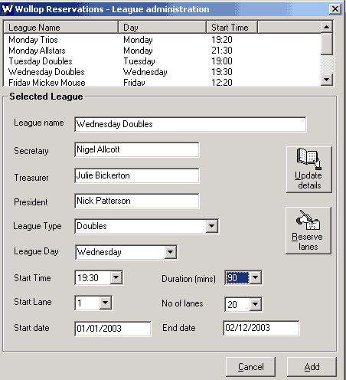This screenshot has width=346, height=380.
Task: Click the Update details book icon button
Action: (309, 169)
